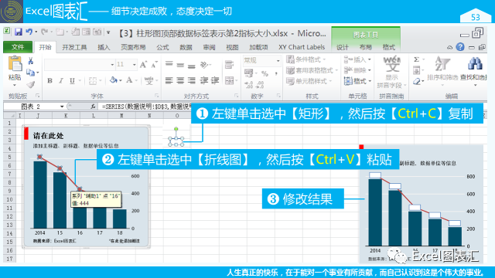
Task: Click the Format Painter brush icon
Action: point(31,84)
